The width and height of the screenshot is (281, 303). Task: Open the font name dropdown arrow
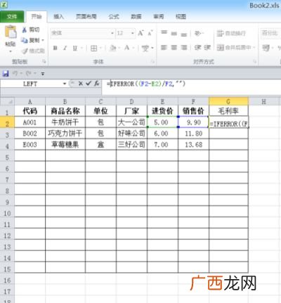tap(112, 33)
